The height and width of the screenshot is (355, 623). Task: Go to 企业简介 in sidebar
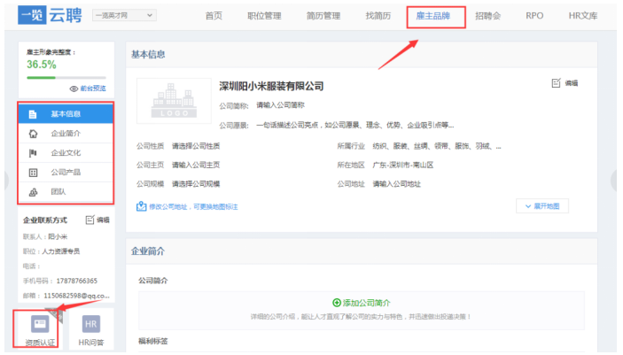click(65, 134)
